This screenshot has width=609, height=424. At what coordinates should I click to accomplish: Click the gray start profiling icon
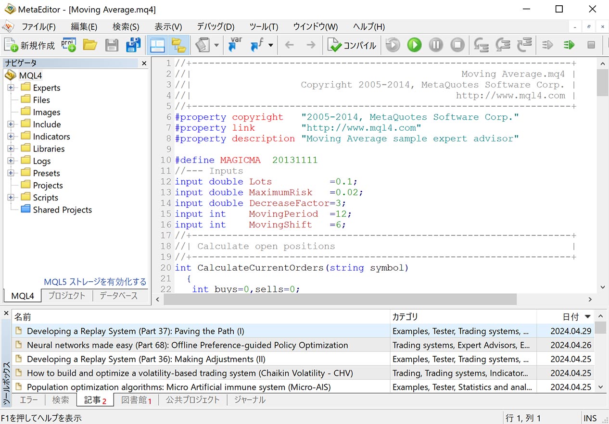coord(547,45)
